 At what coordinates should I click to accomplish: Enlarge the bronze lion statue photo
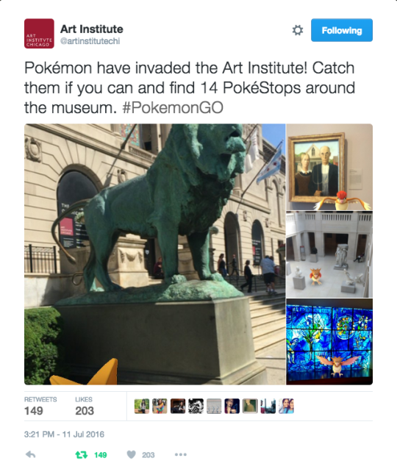click(154, 254)
